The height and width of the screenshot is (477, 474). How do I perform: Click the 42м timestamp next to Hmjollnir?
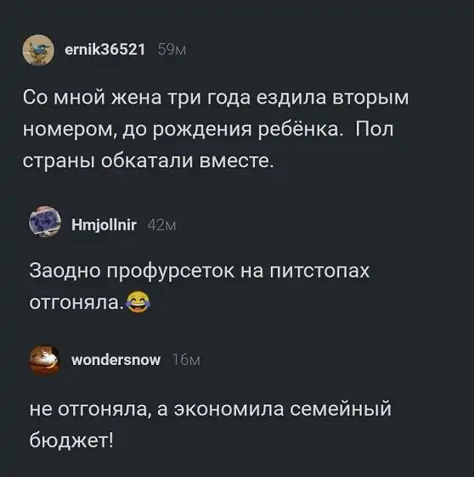click(x=161, y=226)
